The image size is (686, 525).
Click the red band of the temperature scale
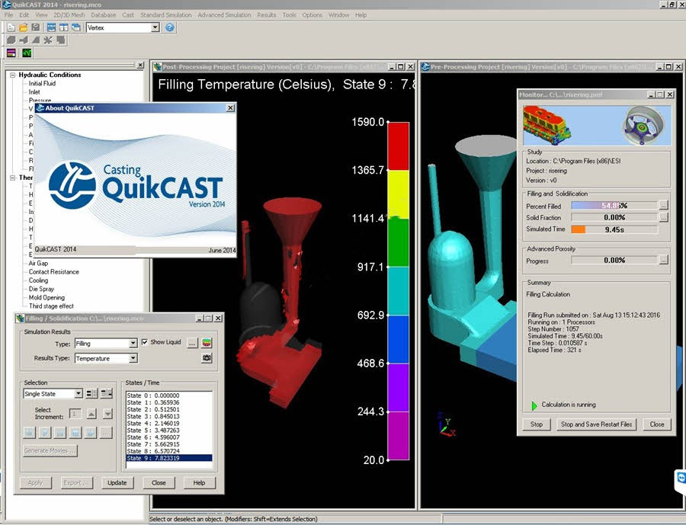[399, 146]
